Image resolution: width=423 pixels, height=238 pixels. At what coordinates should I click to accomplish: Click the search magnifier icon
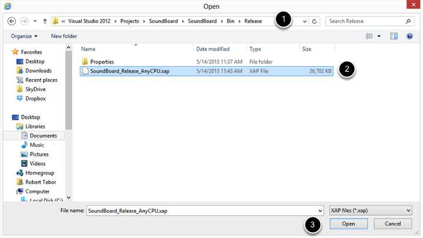(x=408, y=21)
